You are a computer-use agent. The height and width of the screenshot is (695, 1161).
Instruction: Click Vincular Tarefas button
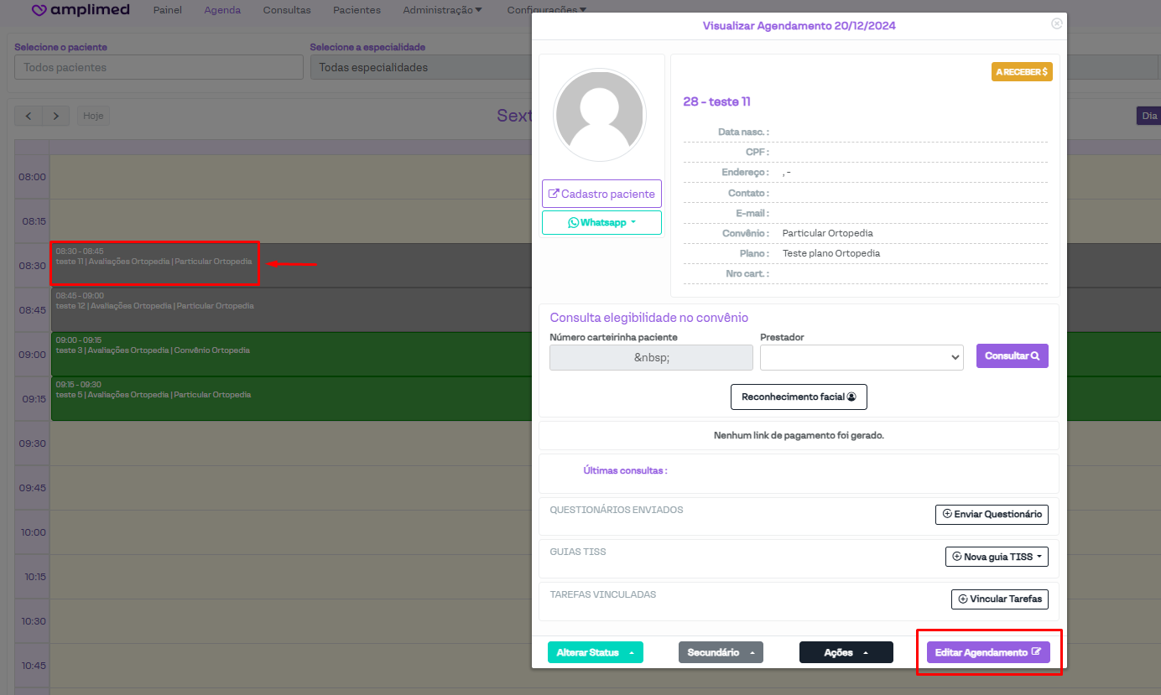tap(999, 599)
